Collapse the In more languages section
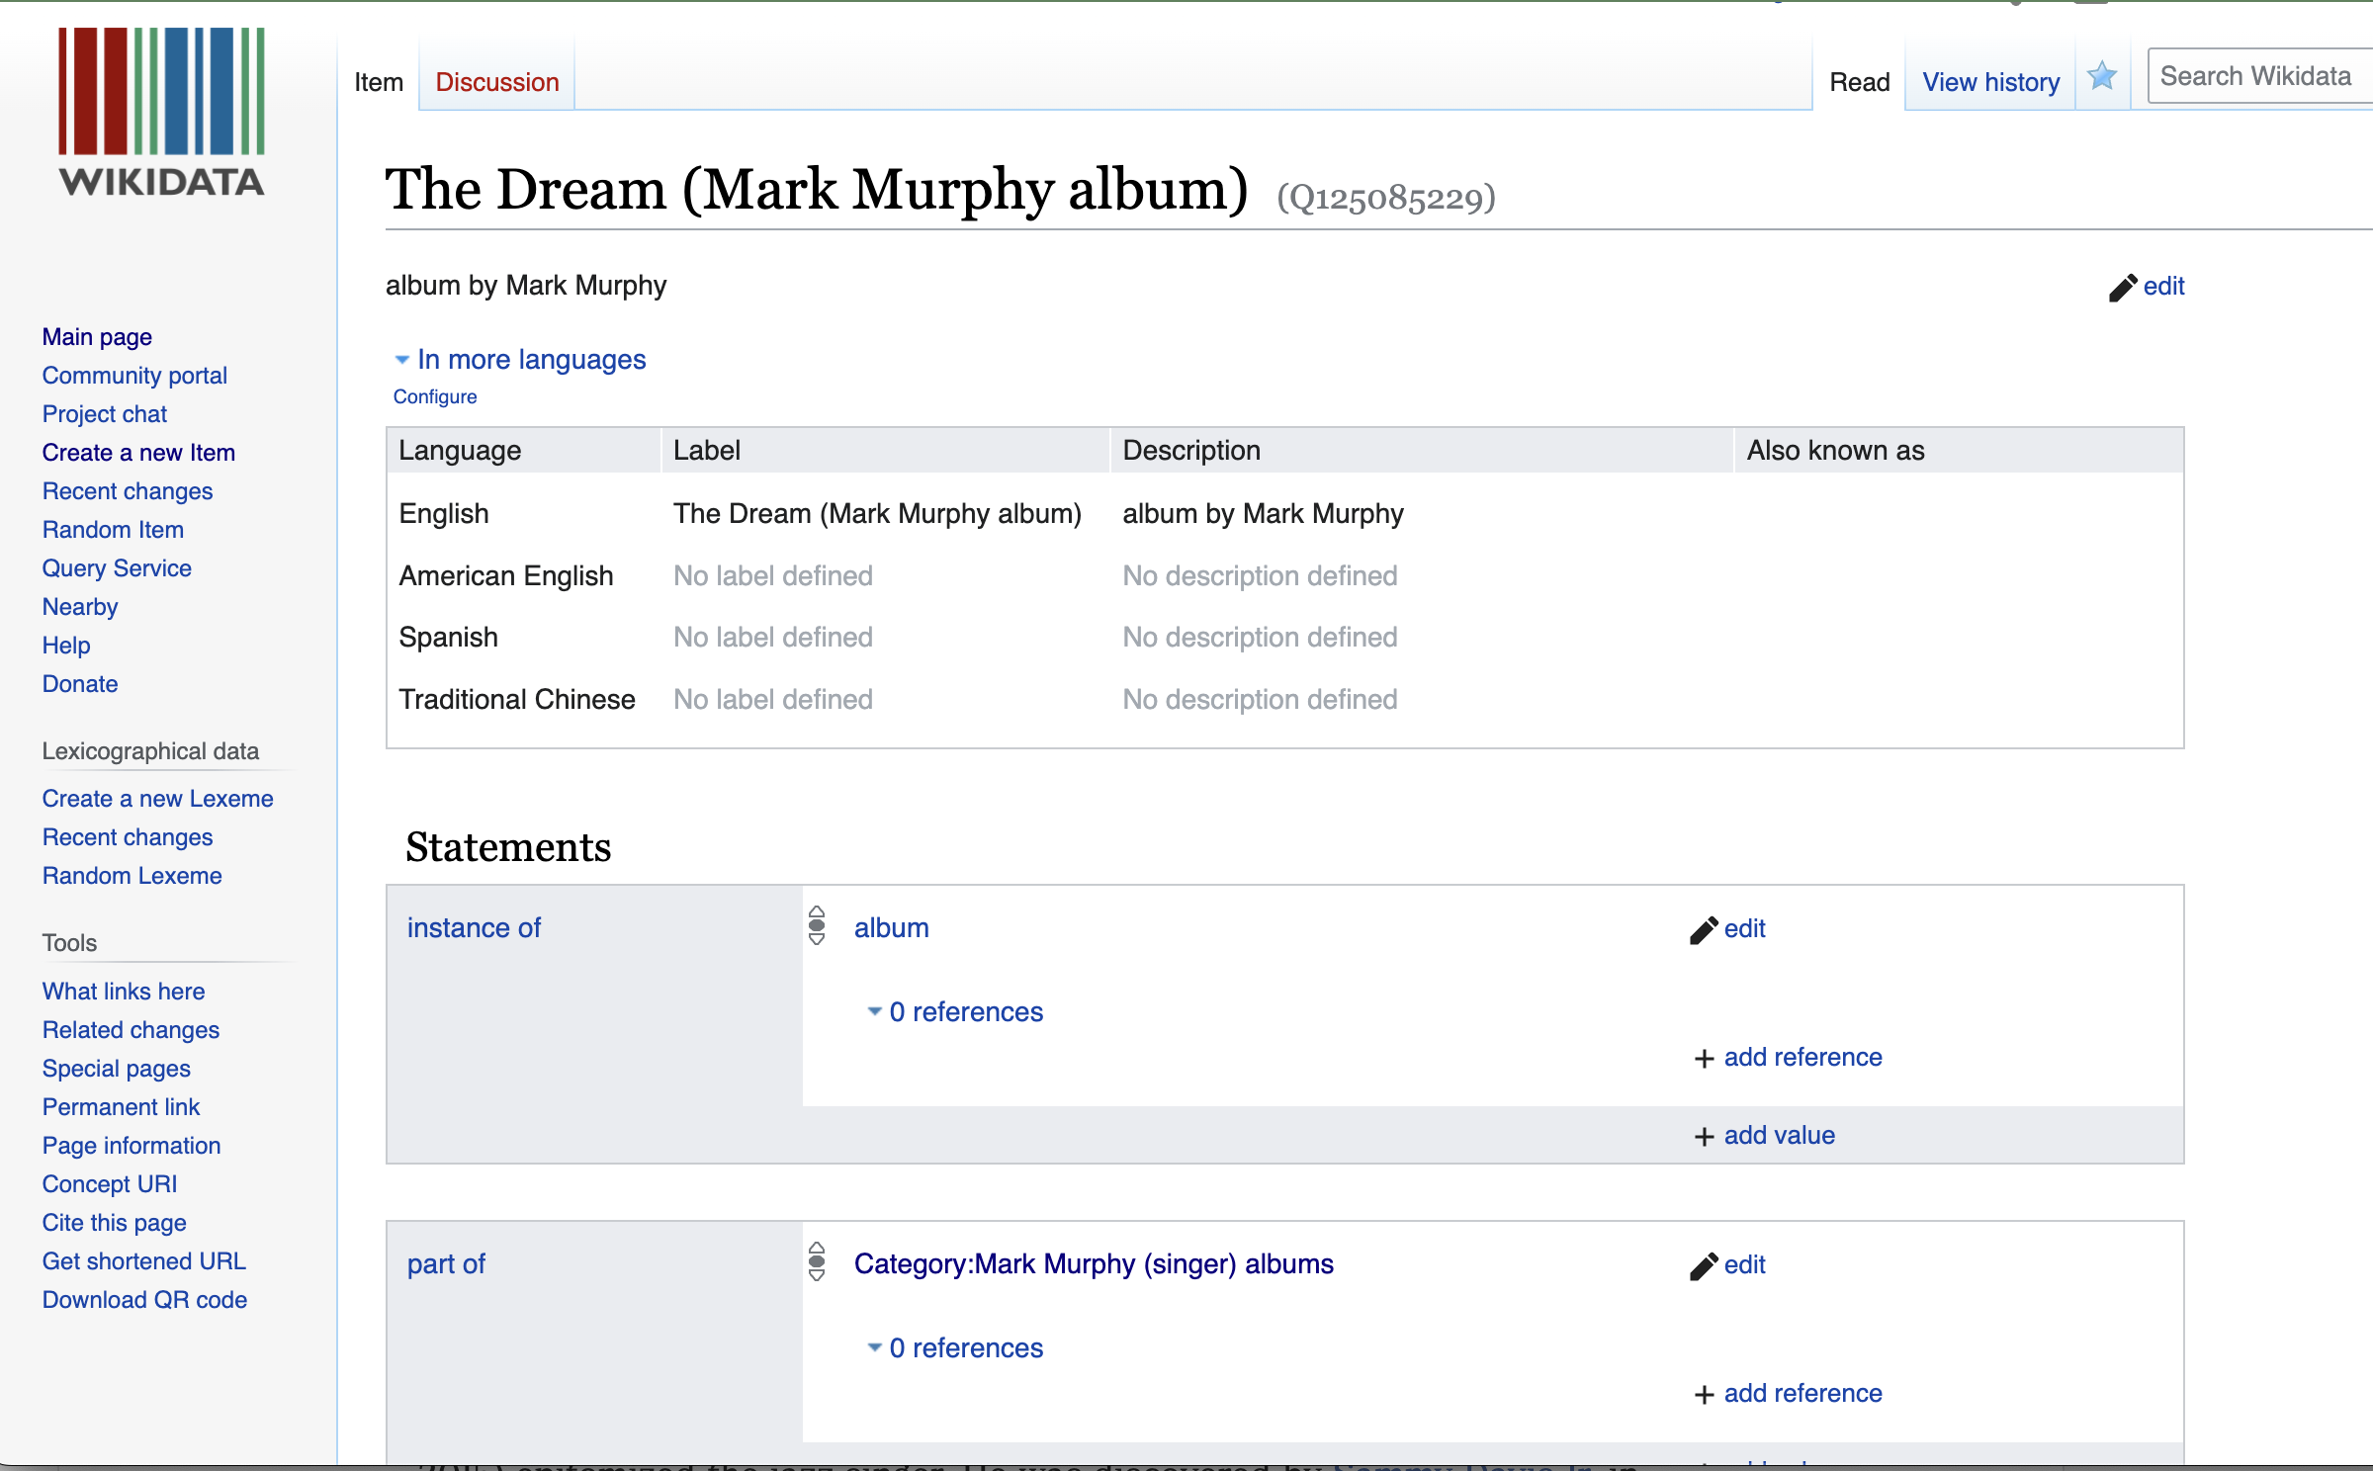 pos(520,360)
